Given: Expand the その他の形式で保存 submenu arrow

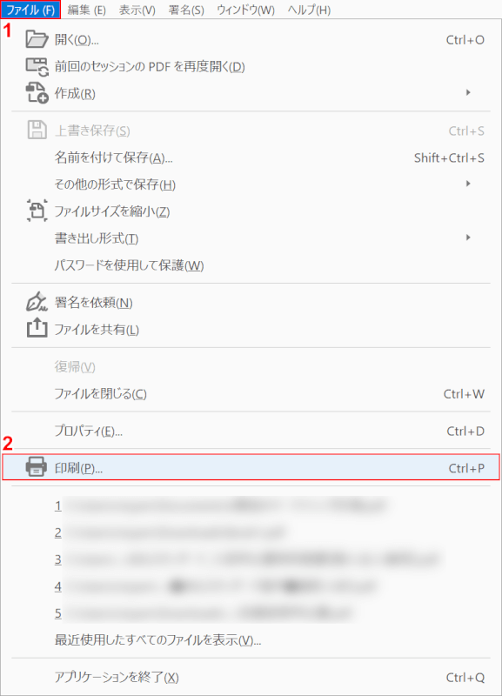Looking at the screenshot, I should [x=468, y=184].
